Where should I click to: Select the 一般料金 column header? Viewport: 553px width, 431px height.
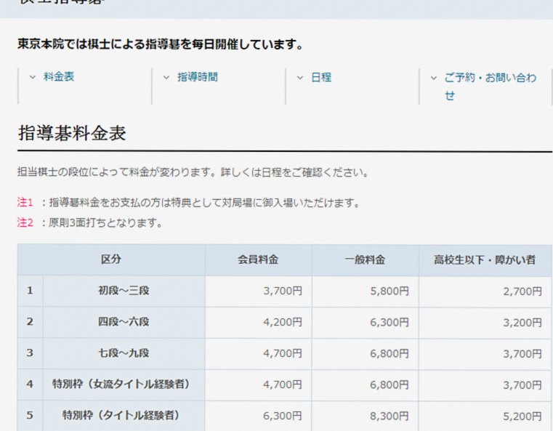click(365, 260)
